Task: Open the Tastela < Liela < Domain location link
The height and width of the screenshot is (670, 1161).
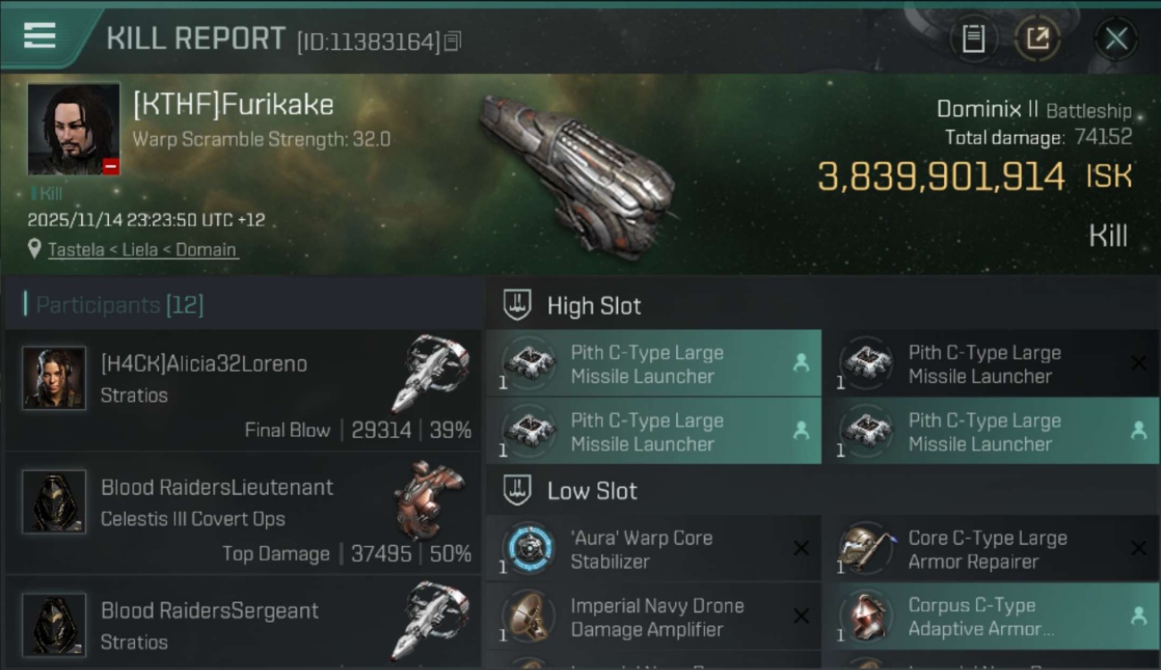Action: click(x=142, y=249)
